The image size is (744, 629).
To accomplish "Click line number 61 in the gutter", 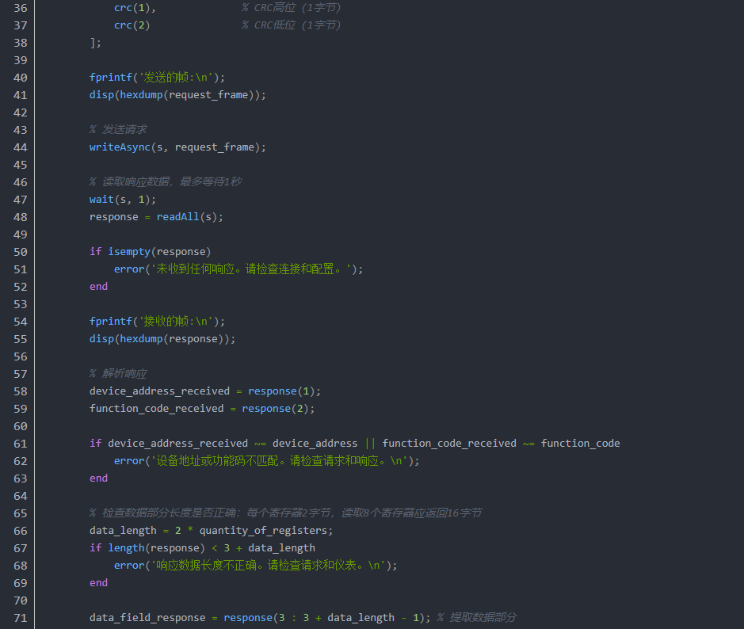I will tap(21, 444).
